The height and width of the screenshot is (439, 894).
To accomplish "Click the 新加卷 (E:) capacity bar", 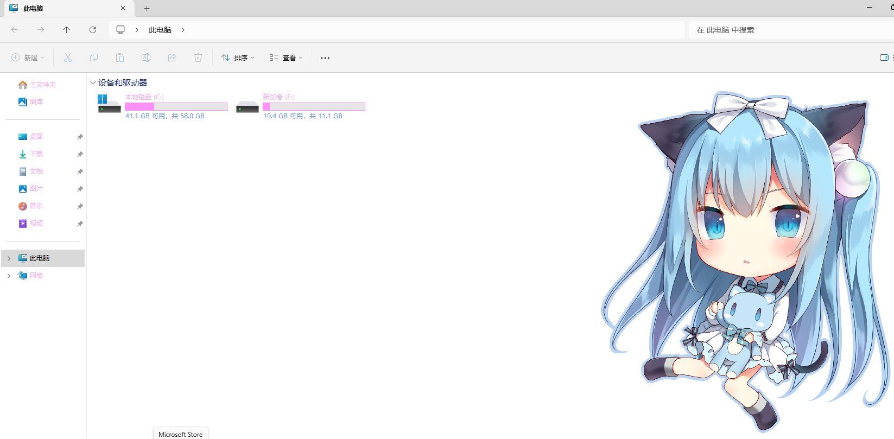I will (314, 107).
